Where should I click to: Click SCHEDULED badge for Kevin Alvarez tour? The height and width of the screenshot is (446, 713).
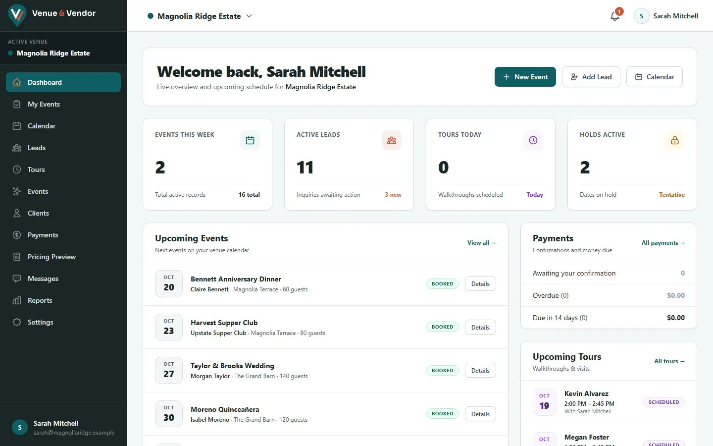[664, 402]
